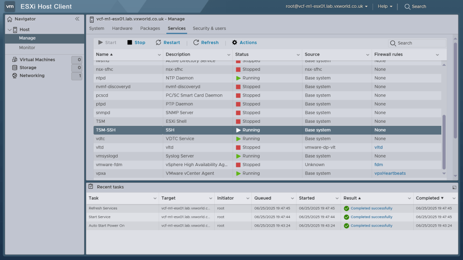
Task: Open the fdm firewall rule link
Action: tap(378, 165)
